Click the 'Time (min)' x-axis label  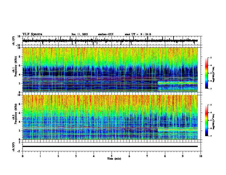click(x=114, y=159)
